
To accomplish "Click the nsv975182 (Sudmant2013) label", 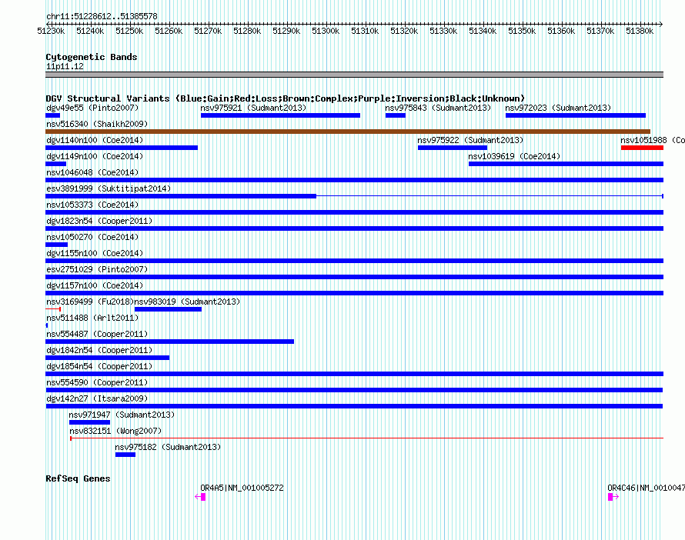I will (x=169, y=447).
